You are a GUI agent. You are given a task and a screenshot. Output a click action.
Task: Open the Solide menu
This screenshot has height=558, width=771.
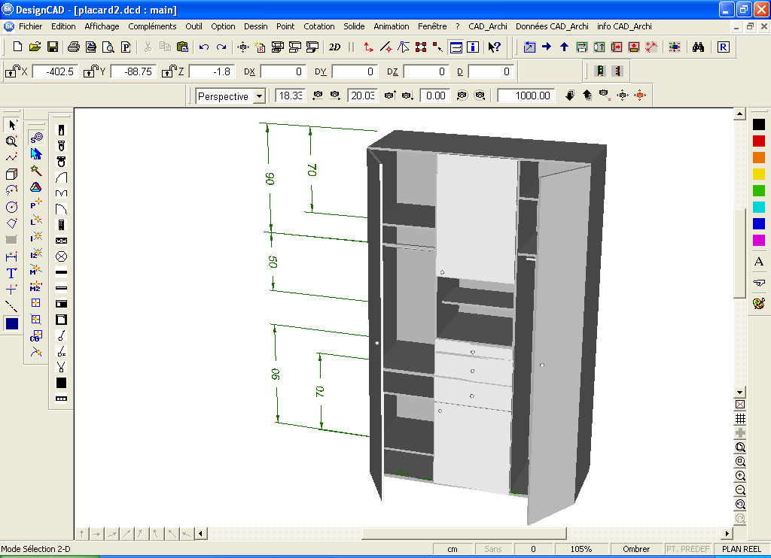[354, 26]
